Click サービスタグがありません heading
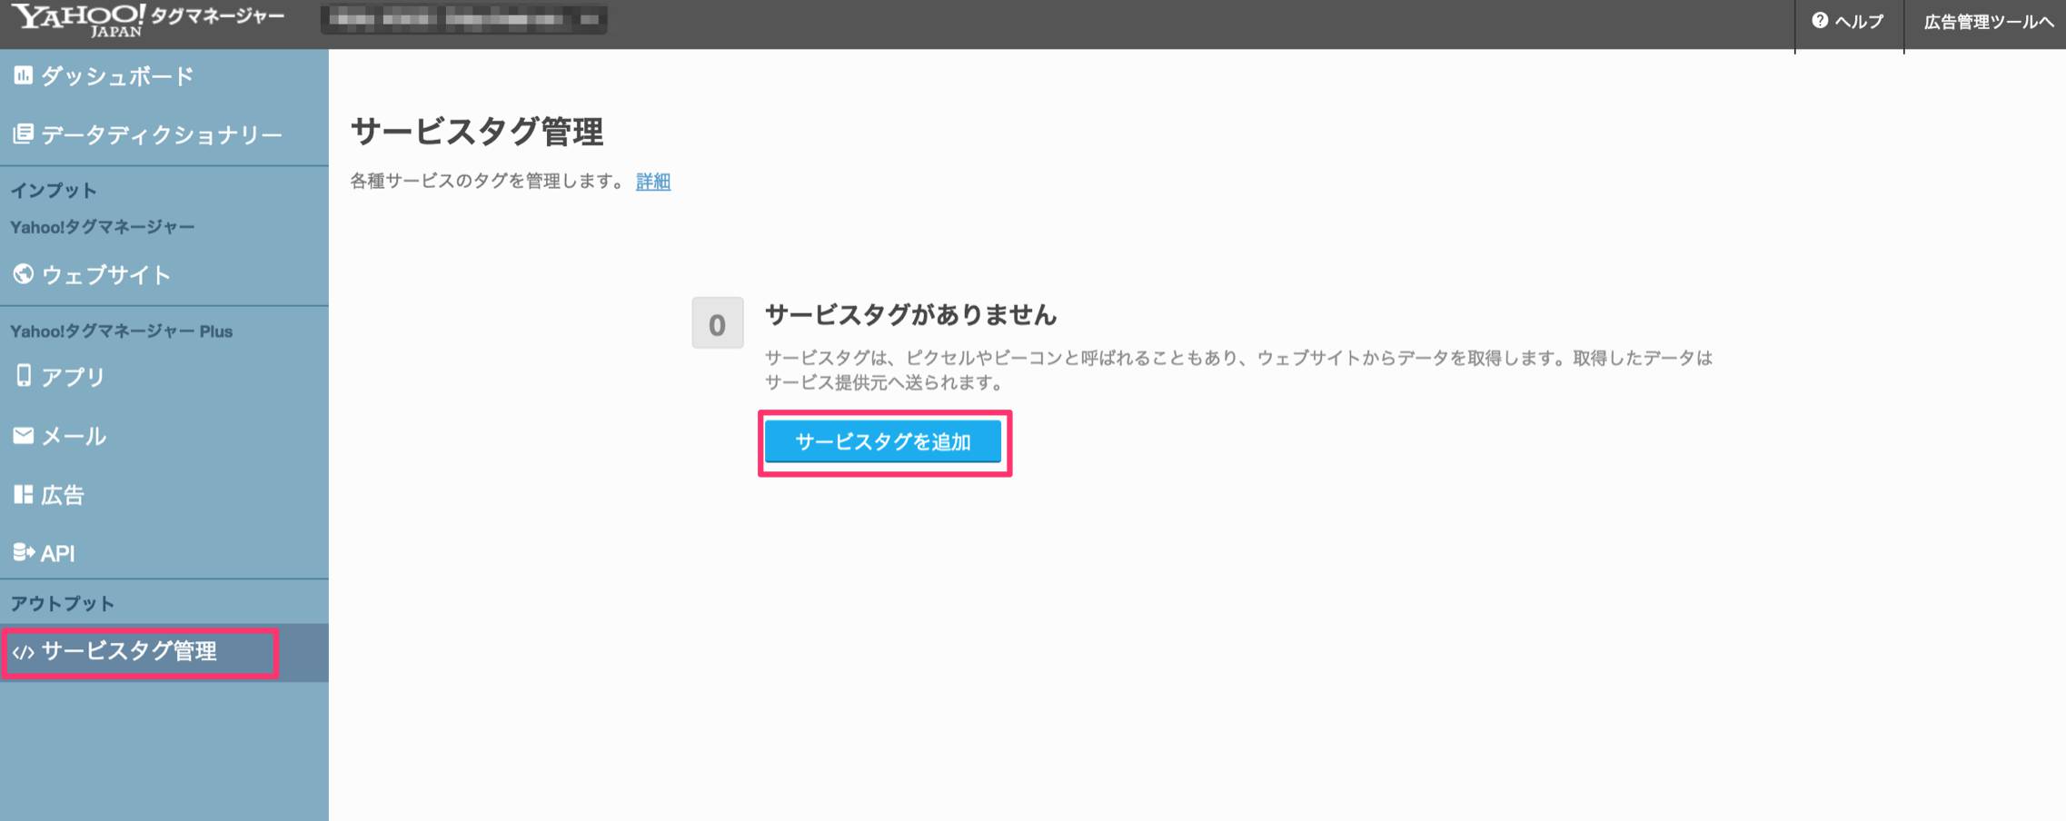 point(910,315)
